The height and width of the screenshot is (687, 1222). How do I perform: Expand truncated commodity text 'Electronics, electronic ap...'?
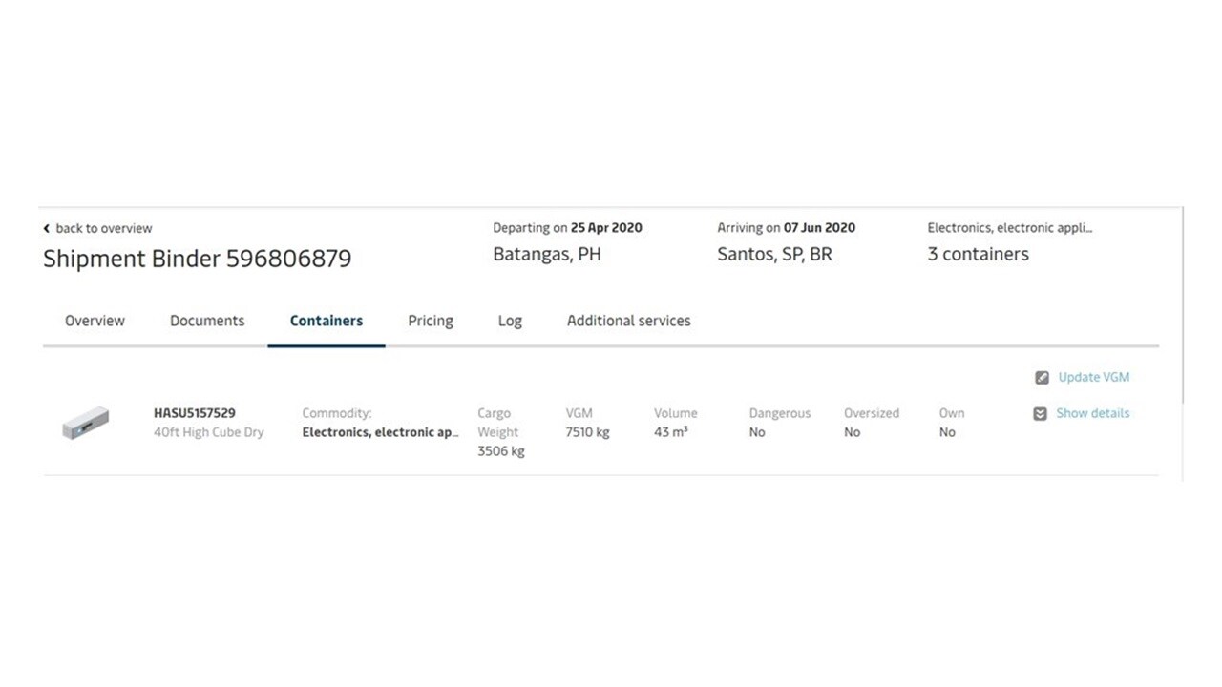point(379,431)
